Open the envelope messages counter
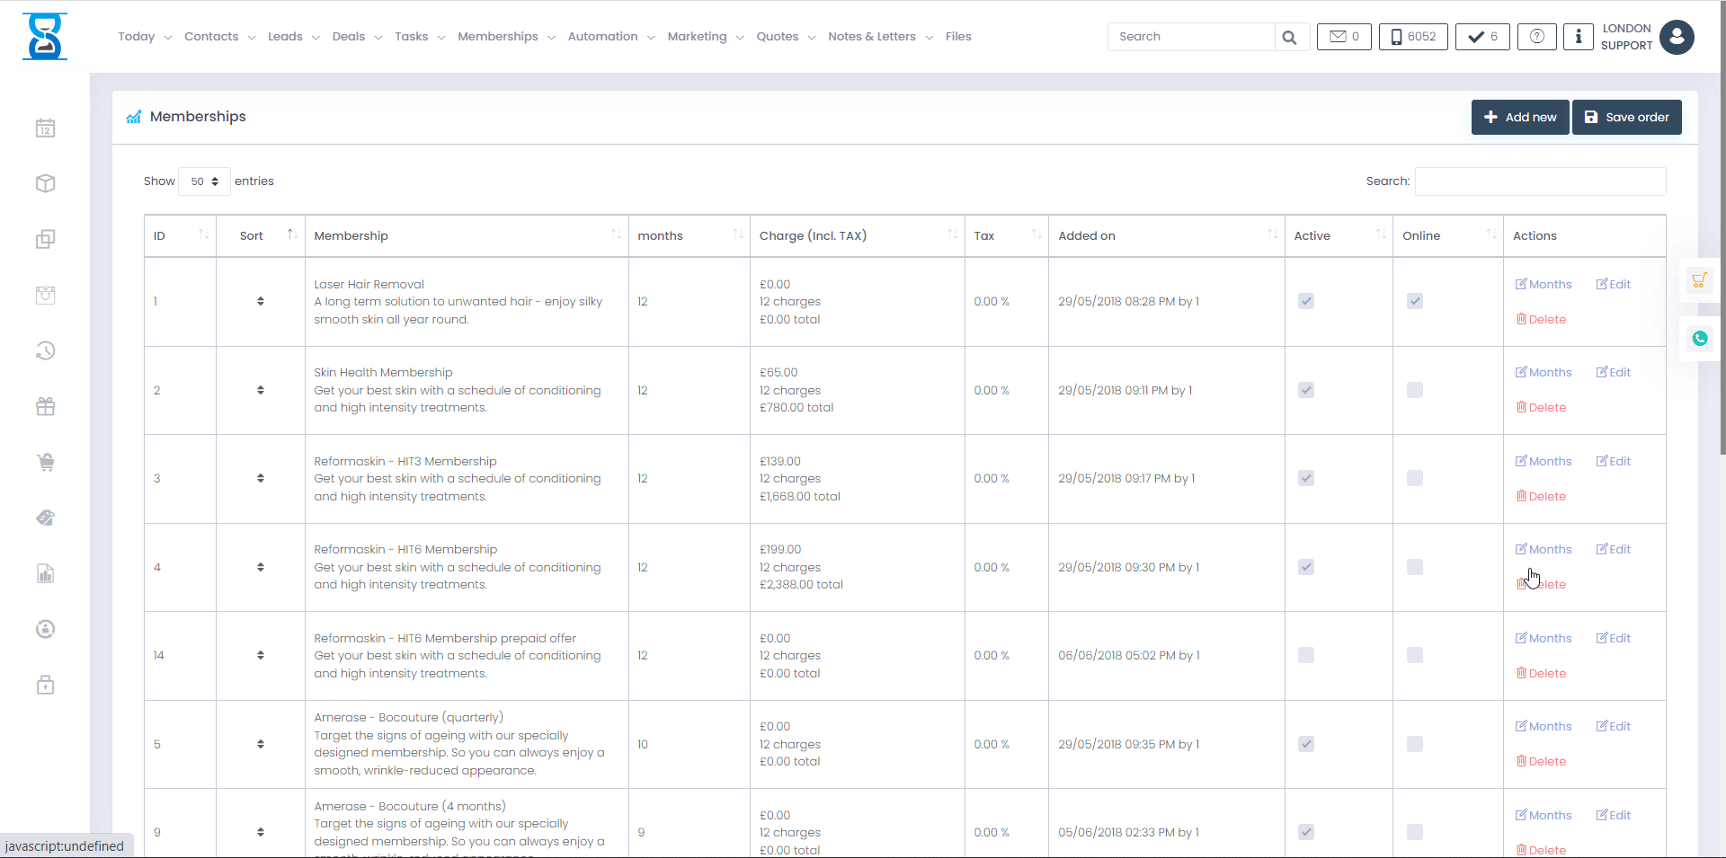Viewport: 1726px width, 858px height. [1344, 37]
